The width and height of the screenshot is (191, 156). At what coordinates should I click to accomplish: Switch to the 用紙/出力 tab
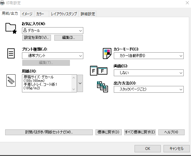pos(10,13)
